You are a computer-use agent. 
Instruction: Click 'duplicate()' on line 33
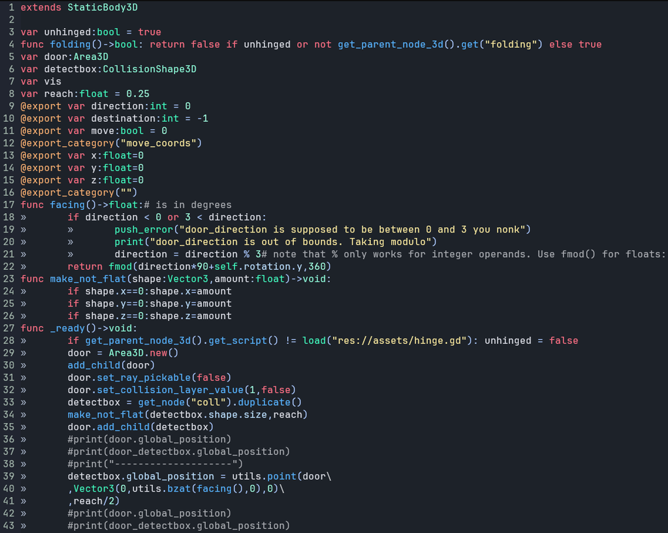[270, 402]
